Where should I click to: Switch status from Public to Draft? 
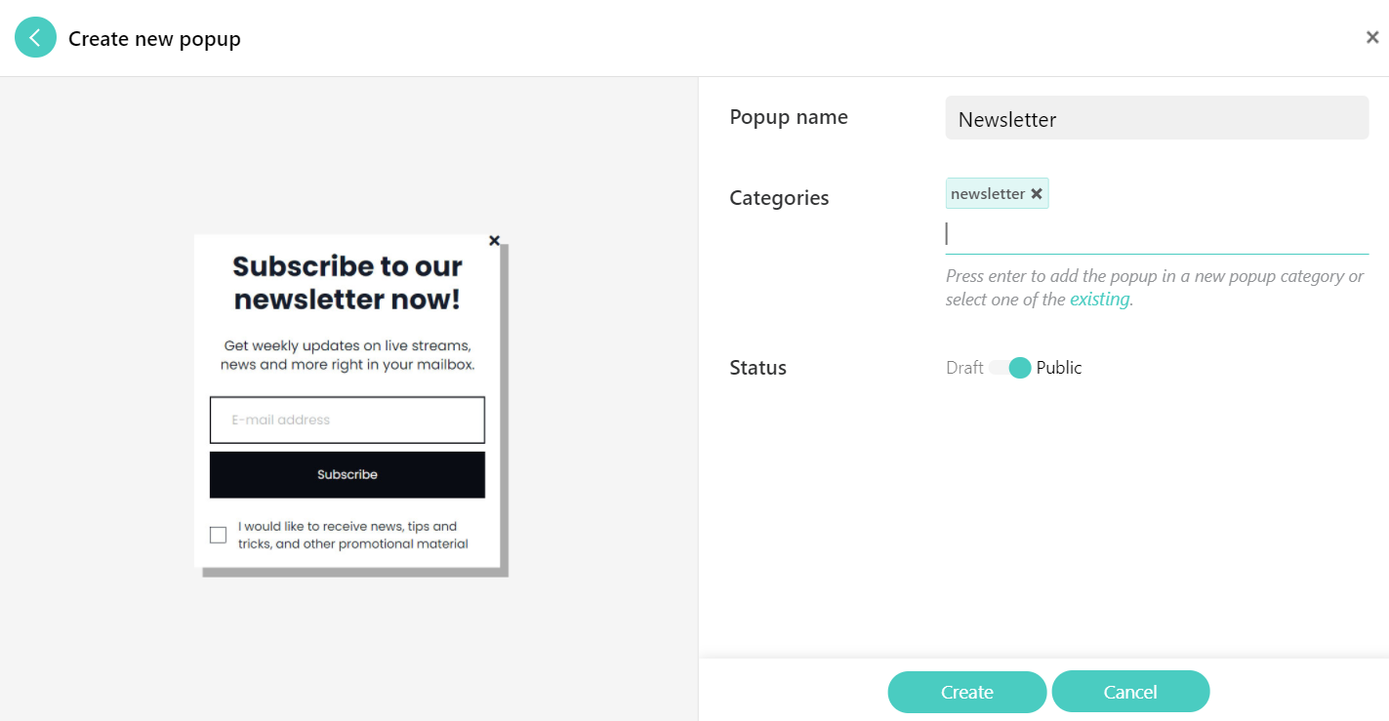(x=1008, y=367)
